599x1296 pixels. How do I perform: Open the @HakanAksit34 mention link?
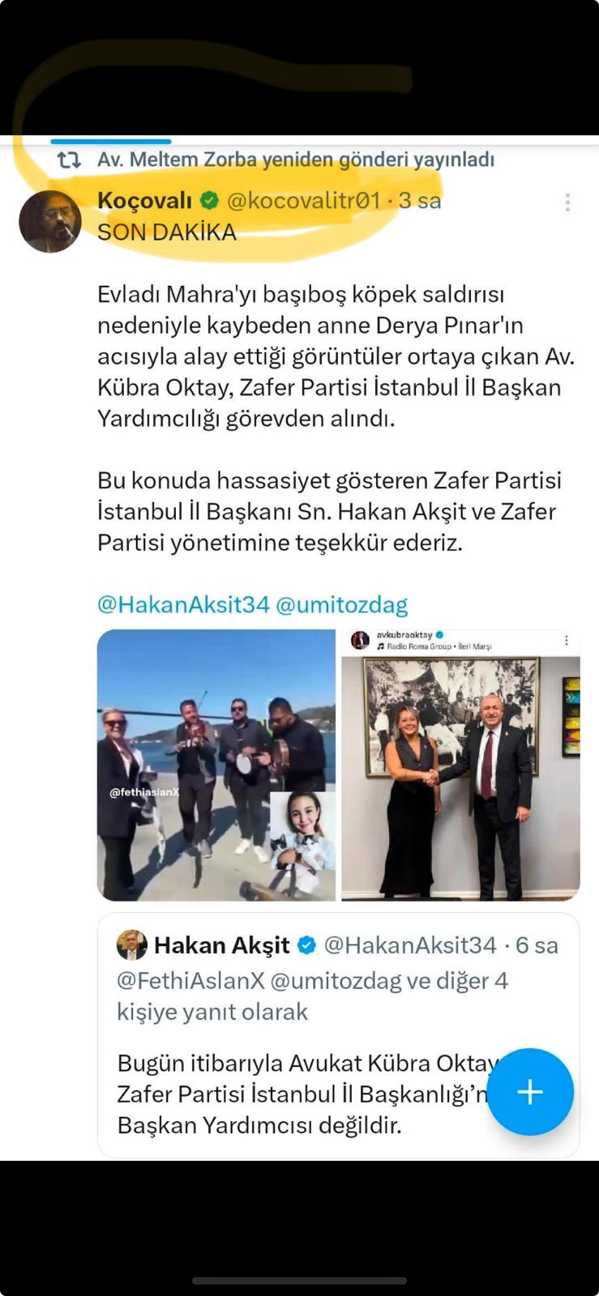point(183,604)
